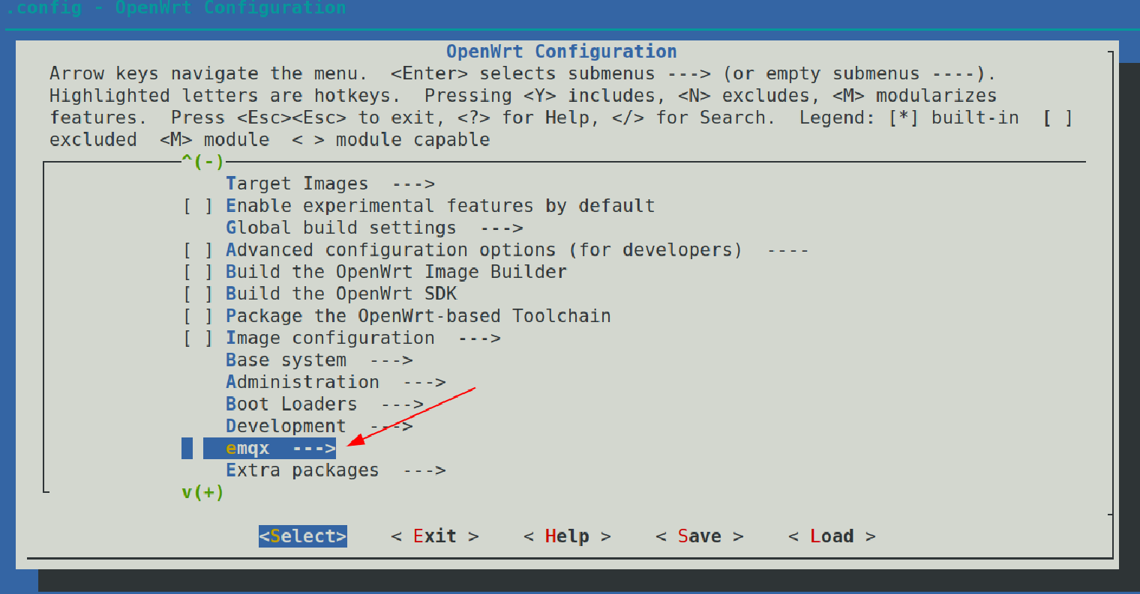Click the v(+) scroll-down indicator
Viewport: 1140px width, 594px height.
pyautogui.click(x=203, y=492)
